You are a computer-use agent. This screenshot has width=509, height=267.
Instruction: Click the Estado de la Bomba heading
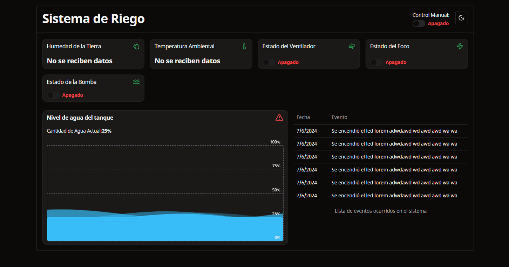click(x=72, y=82)
